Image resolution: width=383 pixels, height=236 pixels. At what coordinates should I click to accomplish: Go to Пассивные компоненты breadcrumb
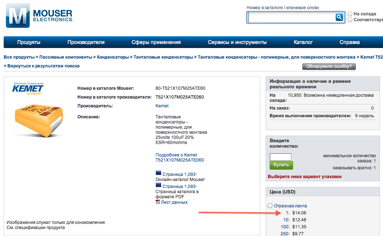(x=66, y=57)
